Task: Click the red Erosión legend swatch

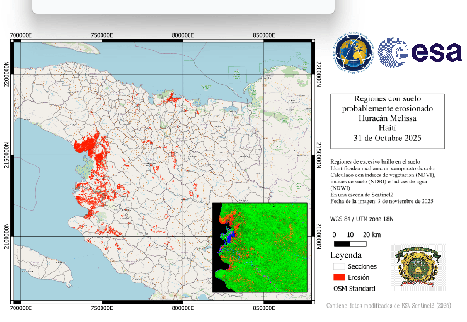Action: [339, 277]
